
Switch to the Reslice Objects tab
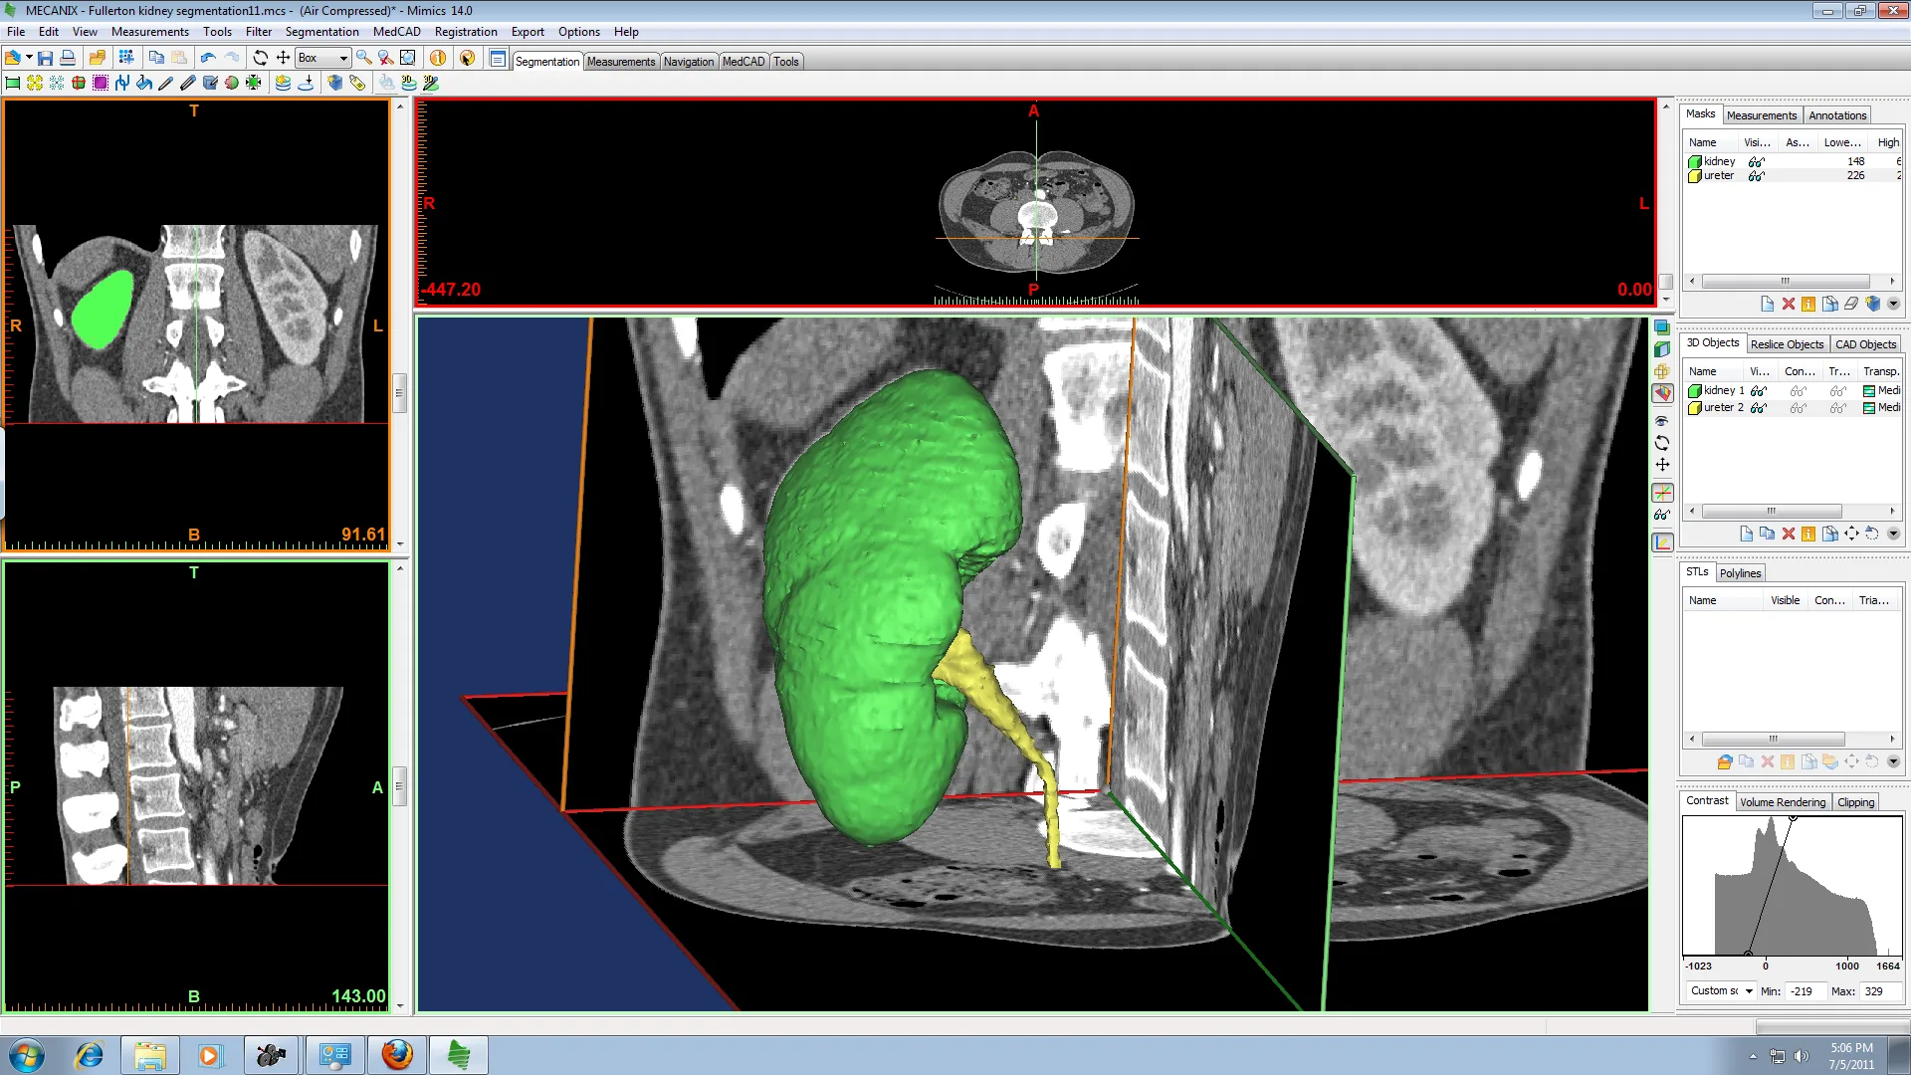click(1787, 344)
